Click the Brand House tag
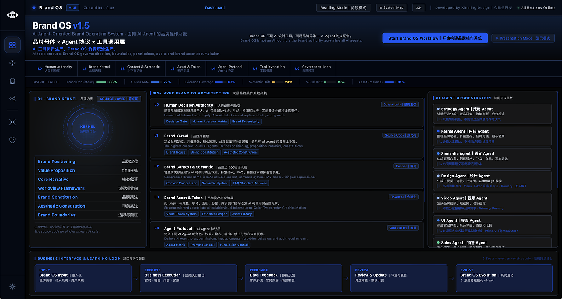The image size is (562, 299). coord(176,152)
